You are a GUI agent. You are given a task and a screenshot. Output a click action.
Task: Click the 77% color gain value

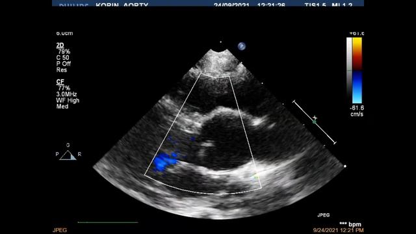pyautogui.click(x=64, y=88)
